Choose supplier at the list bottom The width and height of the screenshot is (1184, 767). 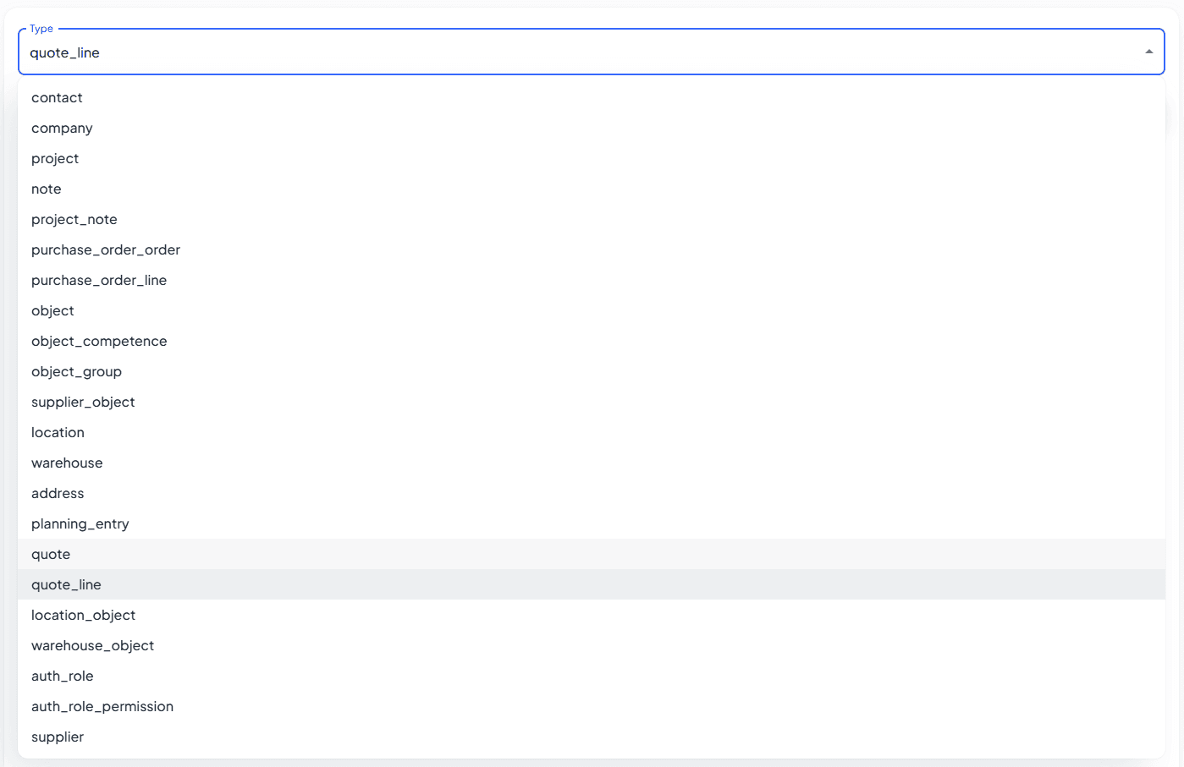coord(58,737)
